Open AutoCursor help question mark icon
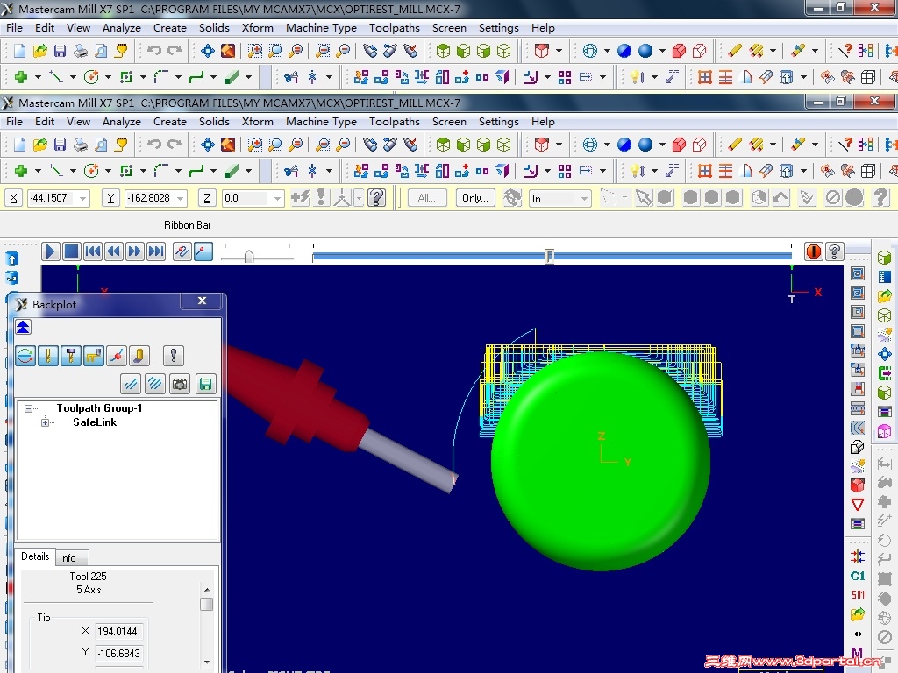This screenshot has height=673, width=898. (377, 198)
